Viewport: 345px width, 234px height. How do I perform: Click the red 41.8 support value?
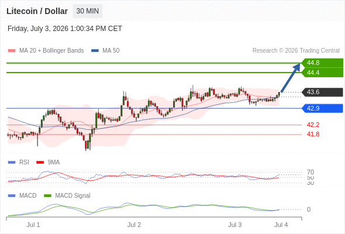pos(313,134)
